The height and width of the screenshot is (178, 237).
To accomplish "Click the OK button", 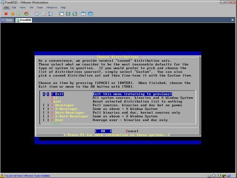I will click(103, 131).
